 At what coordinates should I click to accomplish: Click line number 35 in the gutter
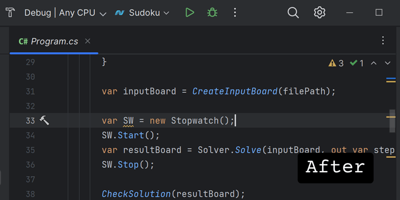30,150
